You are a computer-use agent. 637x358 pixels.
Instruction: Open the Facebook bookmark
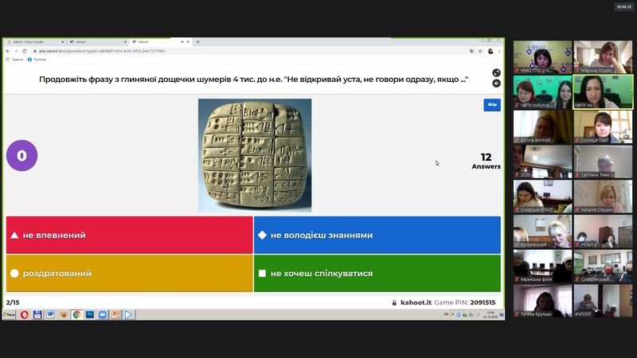37,60
